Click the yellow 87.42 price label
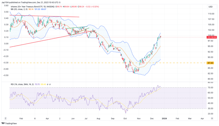Viewport: 219px width, 126px height. pos(210,63)
